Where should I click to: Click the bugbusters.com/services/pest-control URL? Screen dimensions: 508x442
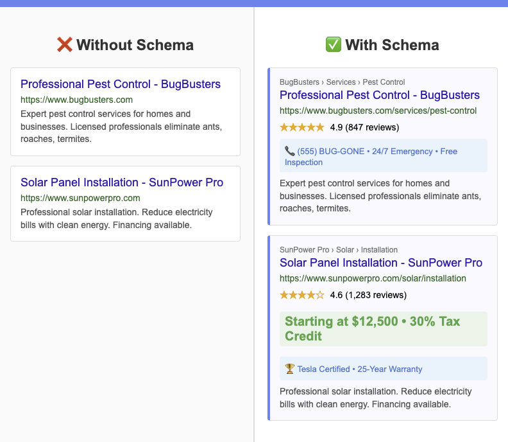click(x=378, y=110)
